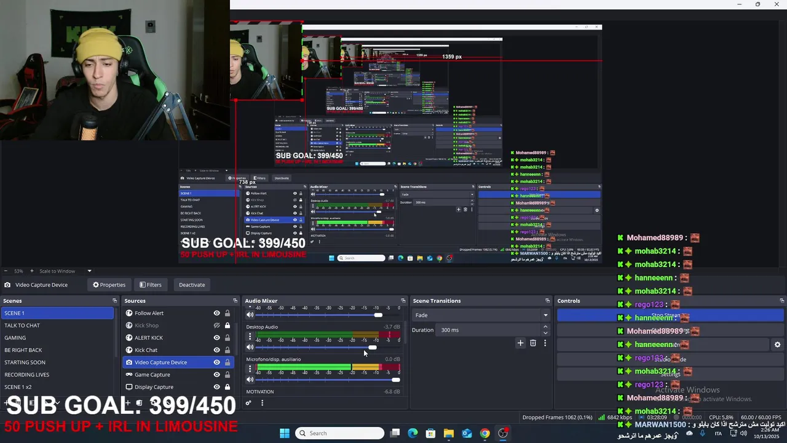Open Google Chrome from the taskbar
Image resolution: width=787 pixels, height=443 pixels.
coord(485,433)
